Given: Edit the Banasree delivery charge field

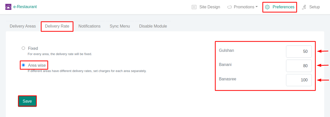Looking at the screenshot, I should (x=299, y=80).
